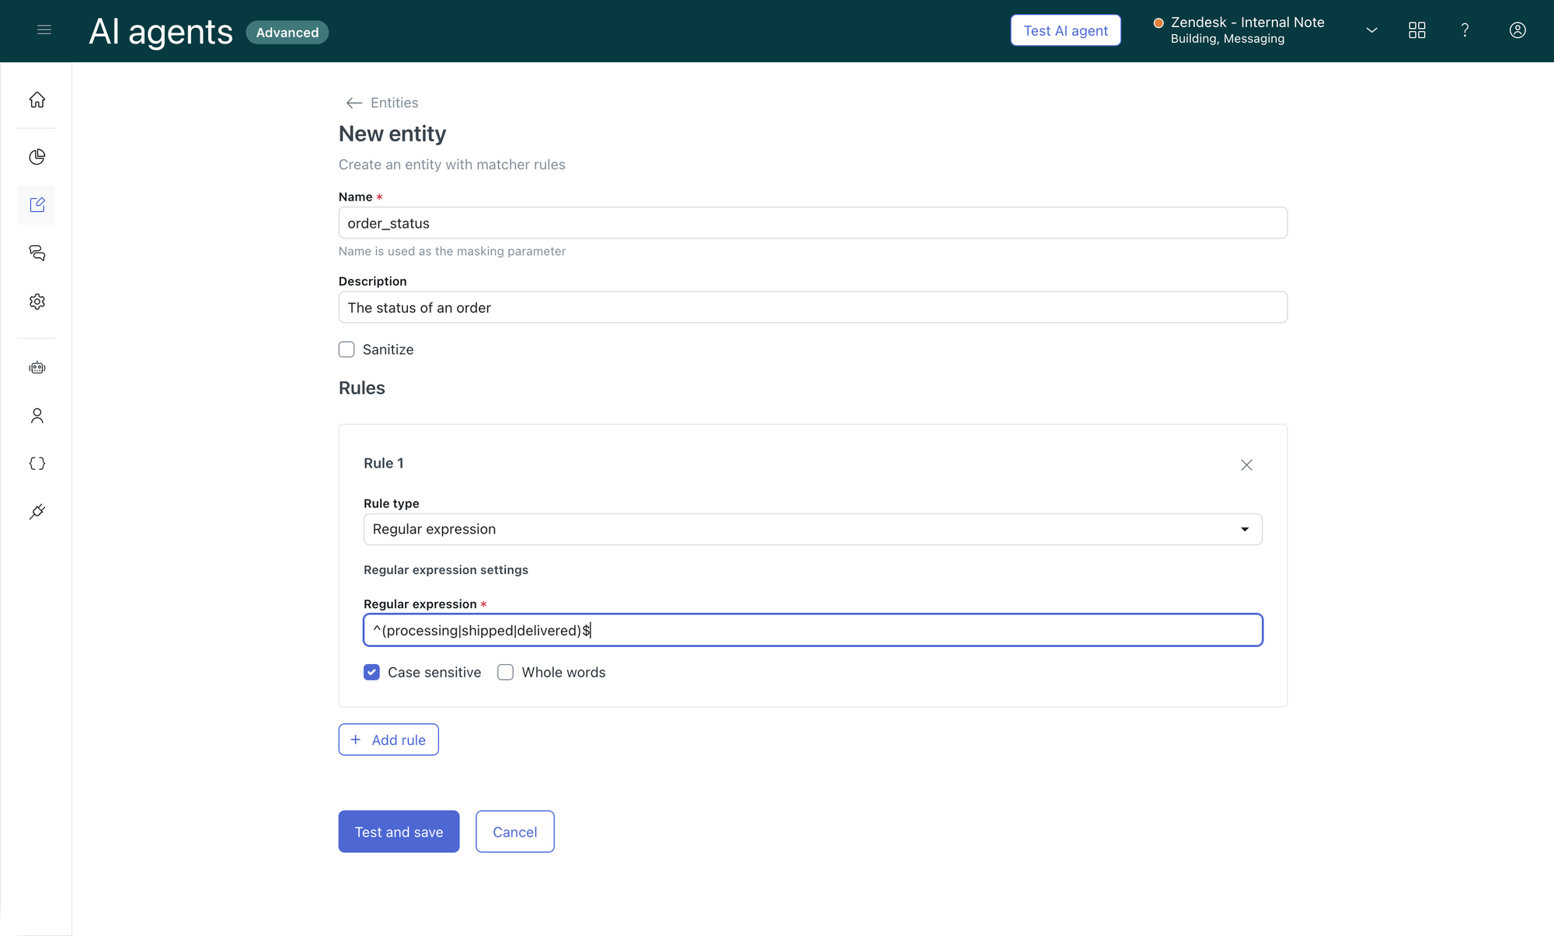Go to Home in sidebar

(x=37, y=100)
